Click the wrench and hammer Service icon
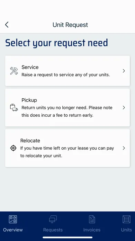135x241 pixels. tap(14, 71)
